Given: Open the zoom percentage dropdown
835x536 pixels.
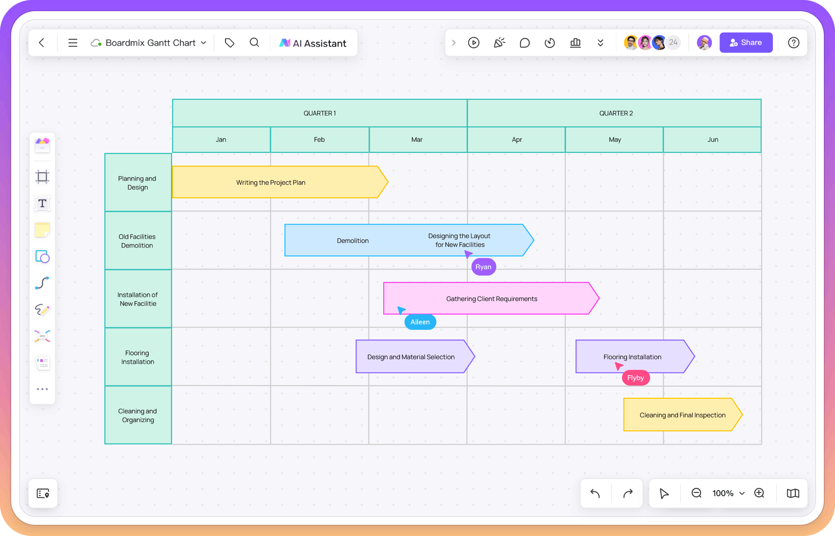Looking at the screenshot, I should (728, 493).
